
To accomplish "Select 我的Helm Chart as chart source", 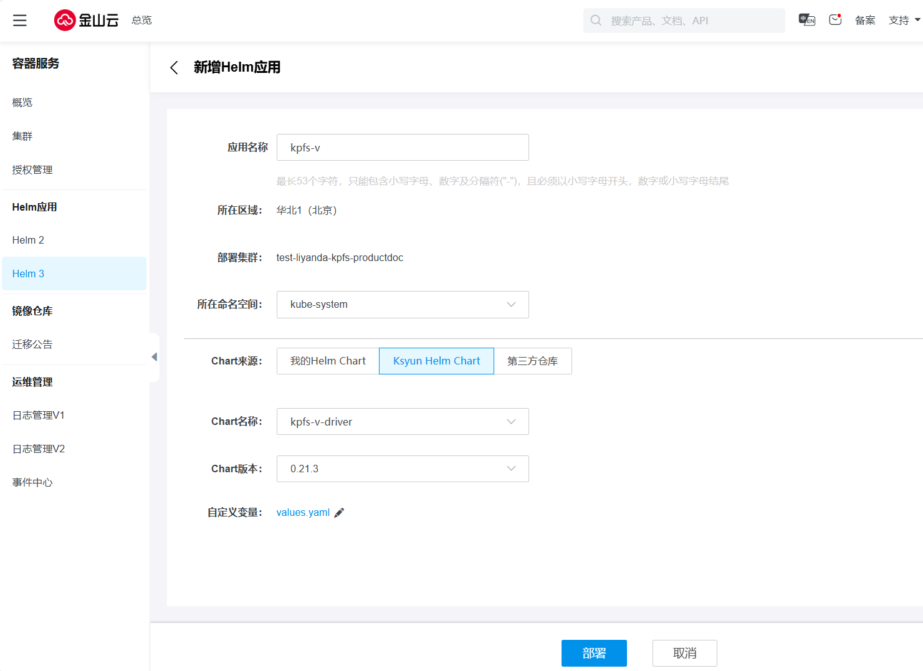I will pyautogui.click(x=328, y=361).
